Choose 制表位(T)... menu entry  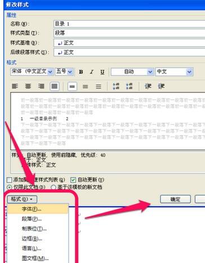[38, 229]
